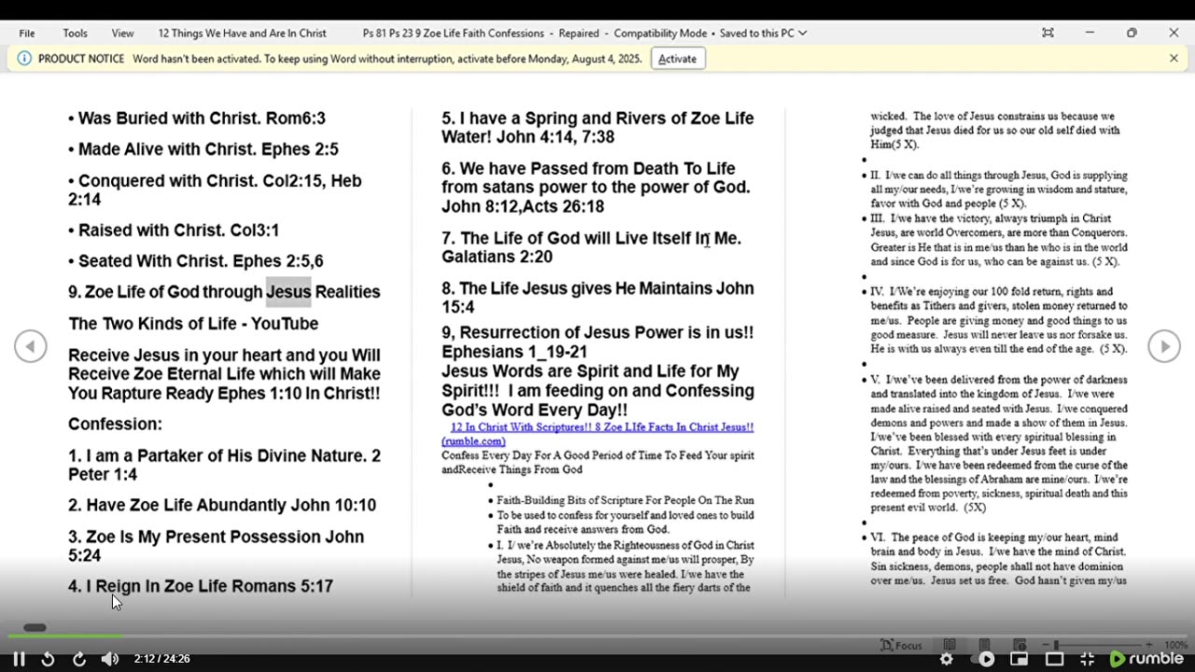Image resolution: width=1195 pixels, height=672 pixels.
Task: Expand the saved-to-PC title dropdown
Action: point(803,33)
